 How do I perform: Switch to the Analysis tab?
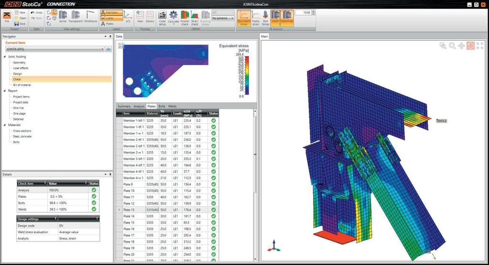click(x=139, y=106)
